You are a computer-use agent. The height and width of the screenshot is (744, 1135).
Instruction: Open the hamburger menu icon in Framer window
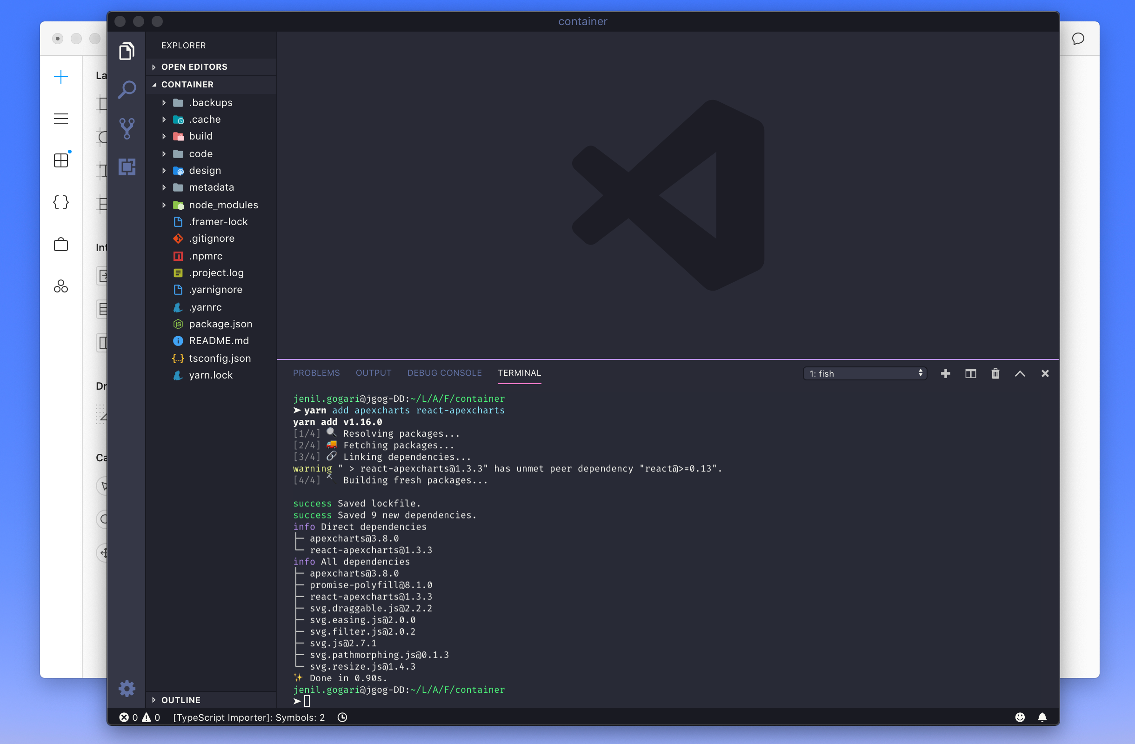pyautogui.click(x=61, y=119)
